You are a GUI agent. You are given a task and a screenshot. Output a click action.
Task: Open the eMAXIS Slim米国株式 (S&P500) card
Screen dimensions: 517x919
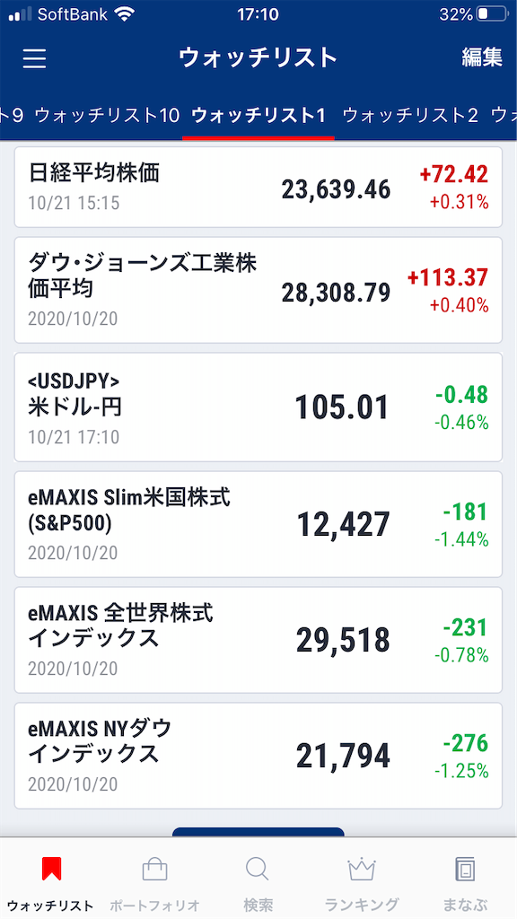pyautogui.click(x=258, y=524)
